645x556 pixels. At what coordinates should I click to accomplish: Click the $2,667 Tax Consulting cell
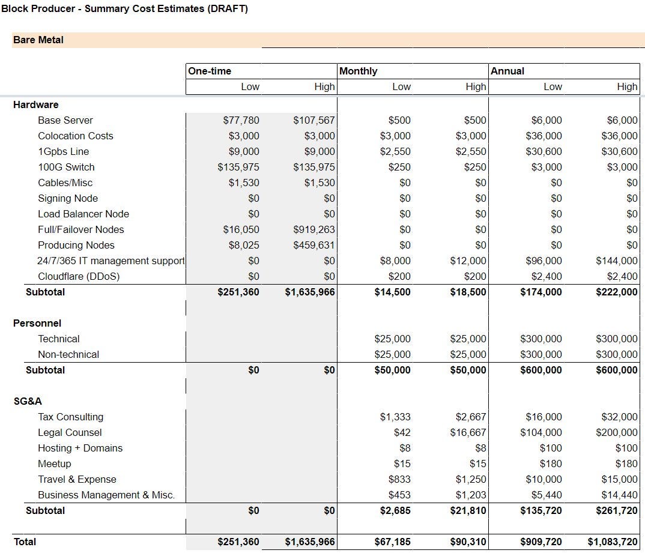tap(471, 417)
